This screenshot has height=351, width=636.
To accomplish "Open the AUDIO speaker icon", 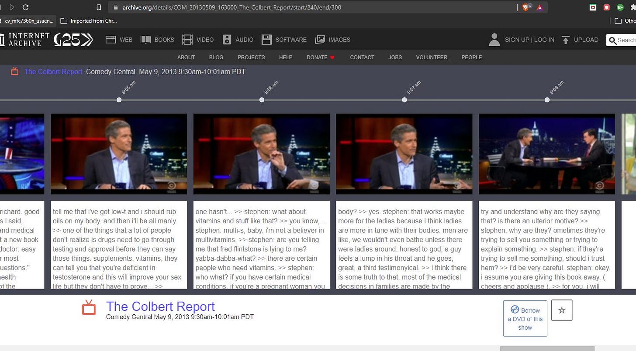I will (x=227, y=40).
